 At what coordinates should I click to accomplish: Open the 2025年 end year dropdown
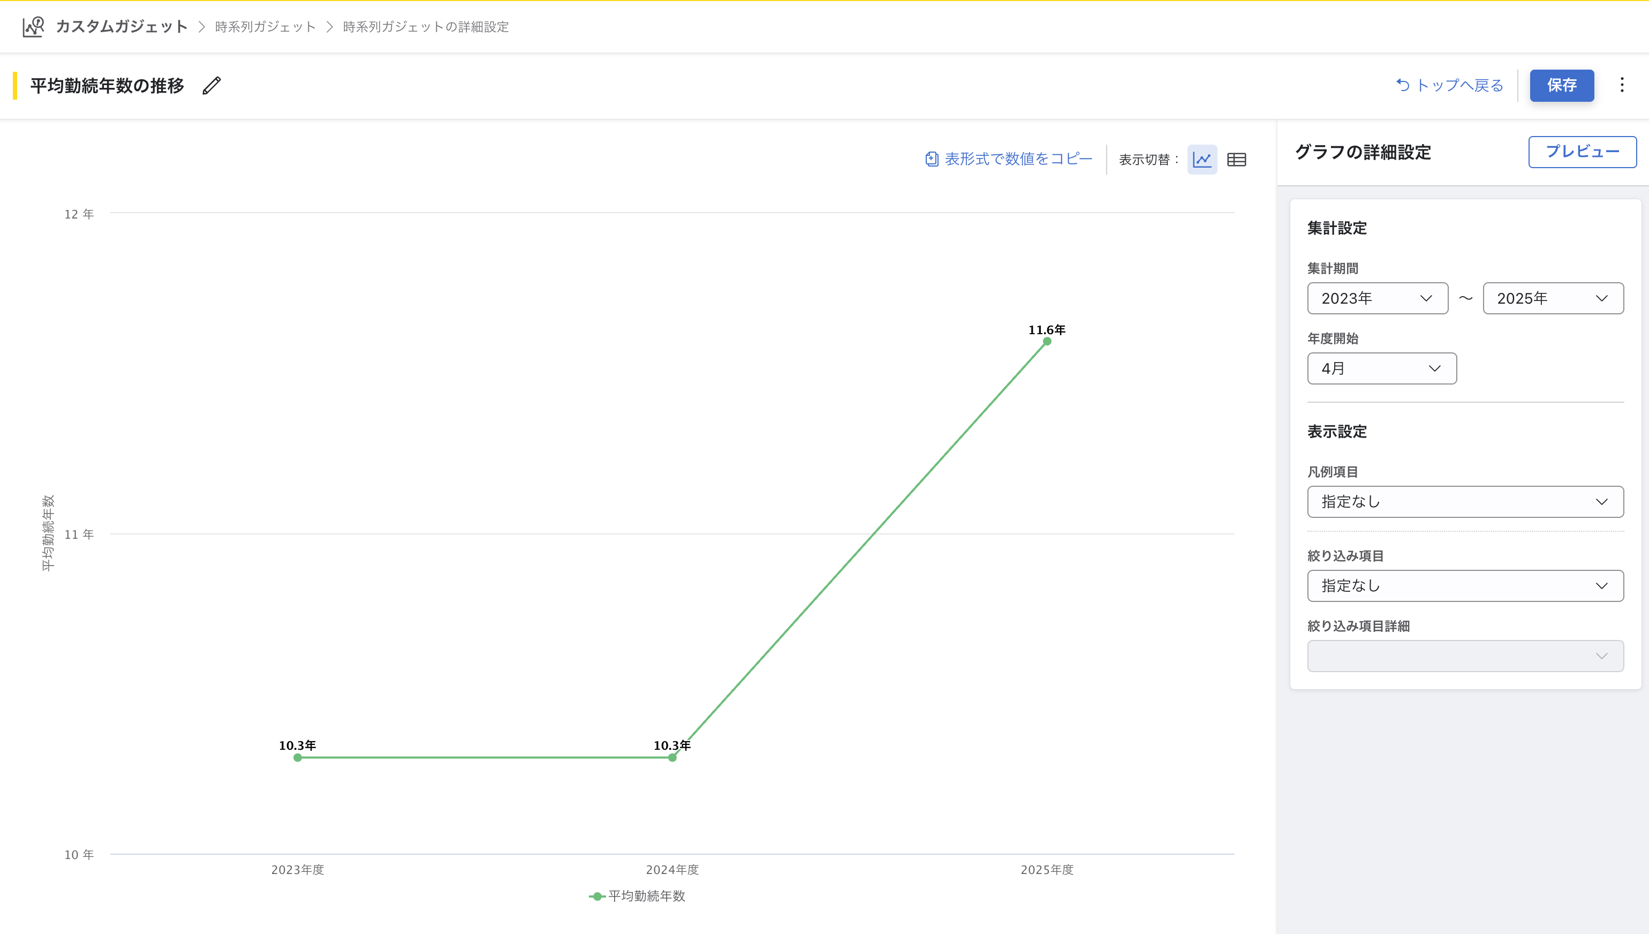pos(1553,298)
